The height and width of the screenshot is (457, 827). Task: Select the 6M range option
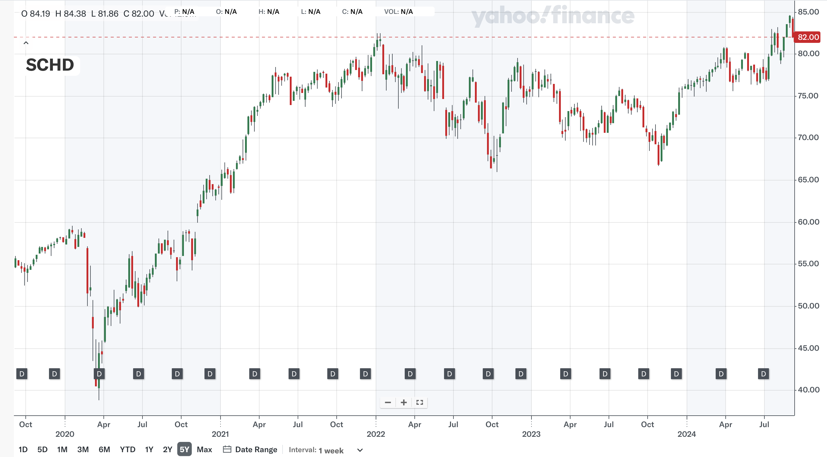[104, 449]
